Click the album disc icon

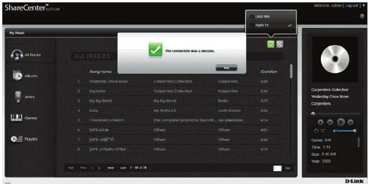18,75
